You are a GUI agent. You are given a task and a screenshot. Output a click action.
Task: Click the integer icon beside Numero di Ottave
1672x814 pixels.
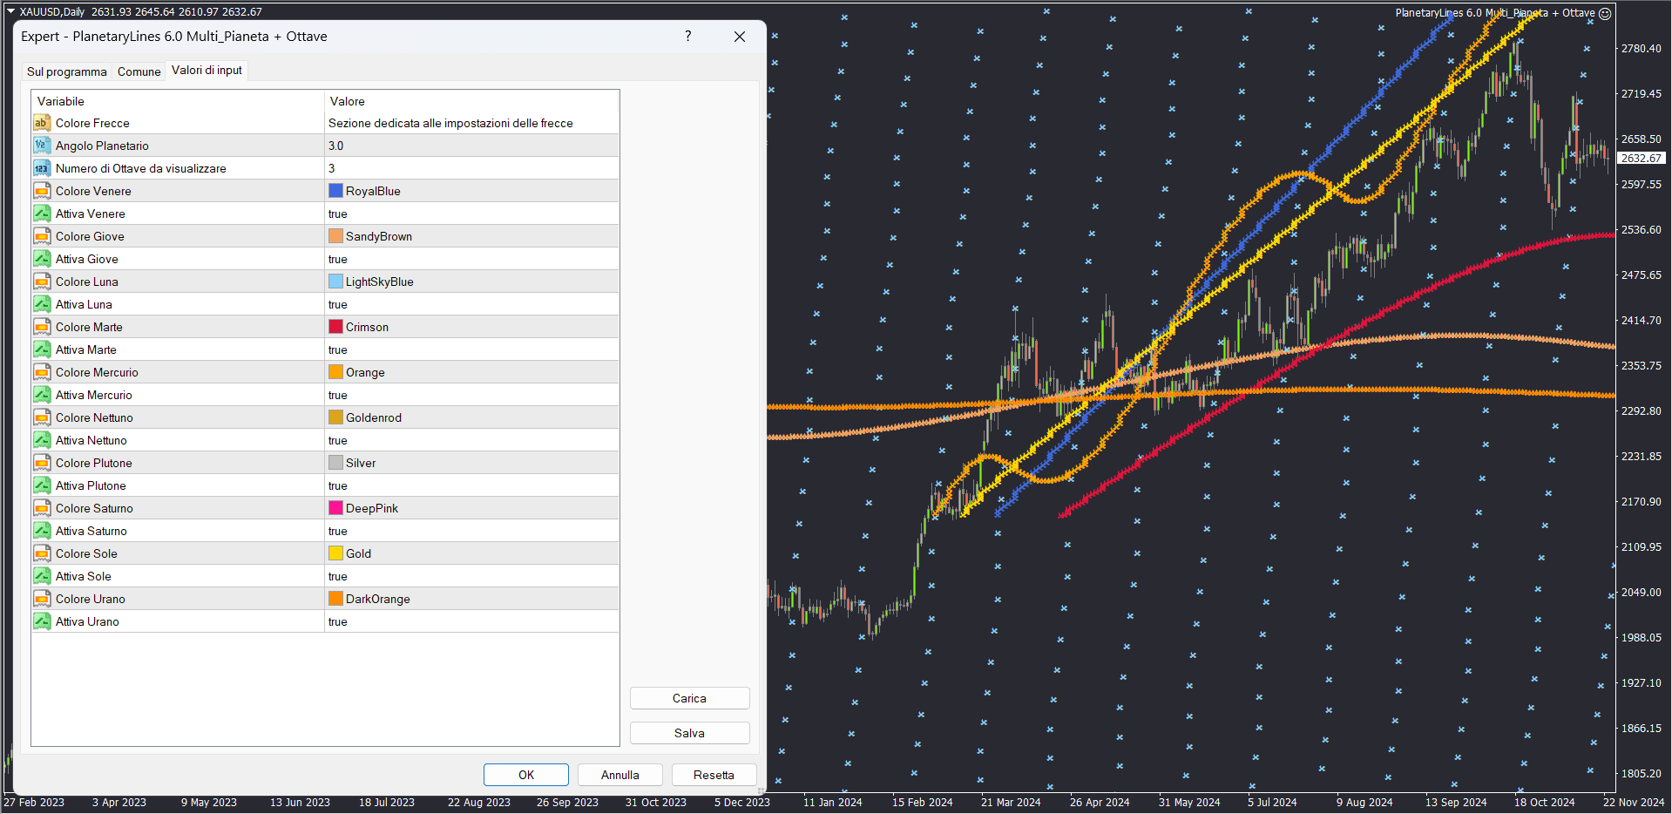42,168
